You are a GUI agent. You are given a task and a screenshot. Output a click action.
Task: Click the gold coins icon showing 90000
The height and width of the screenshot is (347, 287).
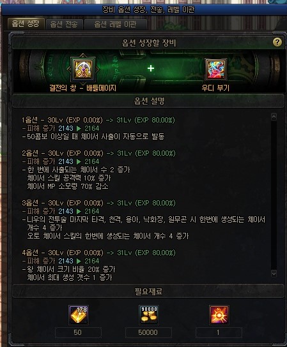pos(148,314)
